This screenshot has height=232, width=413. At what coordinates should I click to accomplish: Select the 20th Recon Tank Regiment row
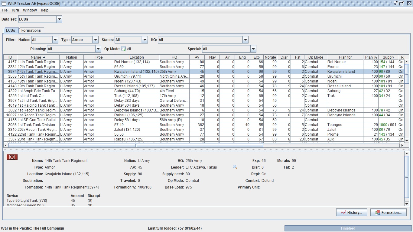click(204, 130)
